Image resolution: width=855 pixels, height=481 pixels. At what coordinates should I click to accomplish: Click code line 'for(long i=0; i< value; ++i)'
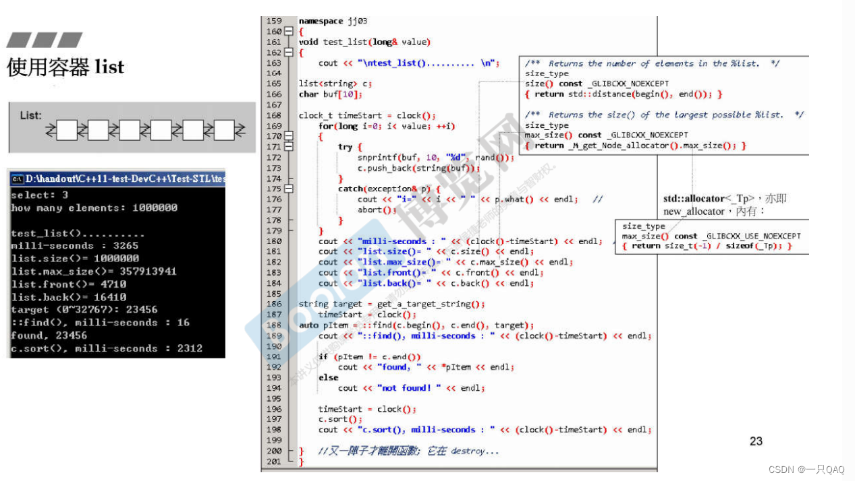[x=387, y=126]
